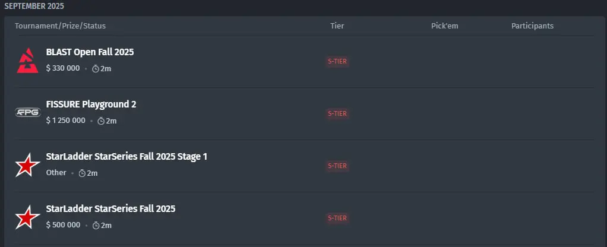Click S-TIER badge for BLAST Open

[x=337, y=61]
